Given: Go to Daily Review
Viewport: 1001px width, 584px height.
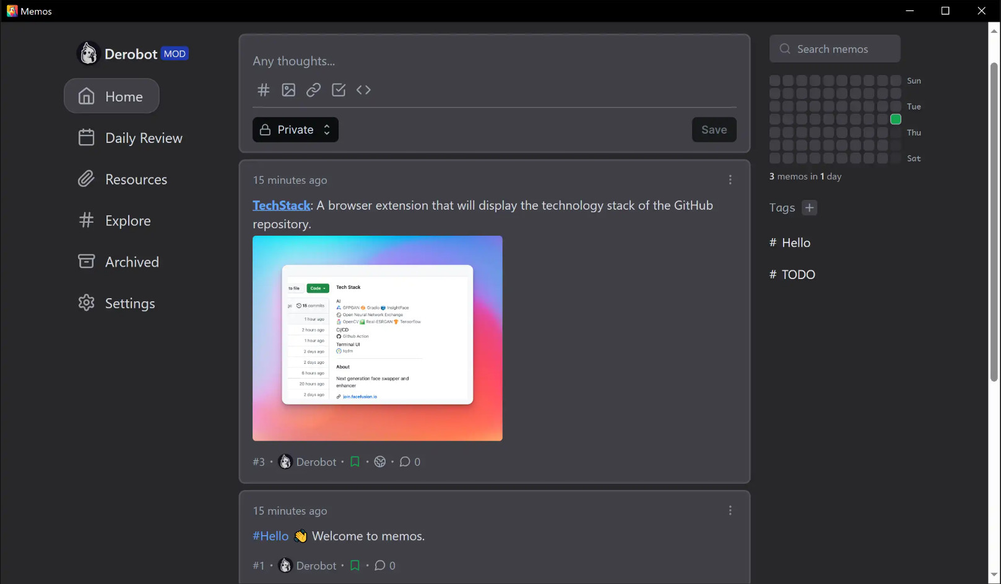Looking at the screenshot, I should coord(131,138).
